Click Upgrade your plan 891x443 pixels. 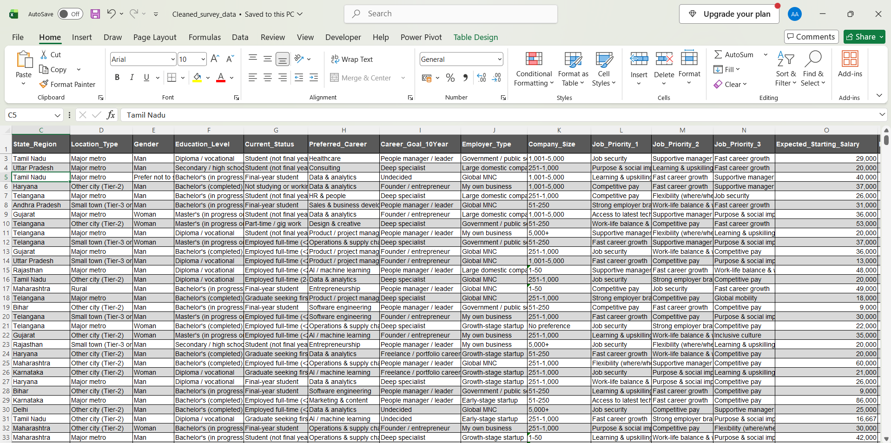pyautogui.click(x=729, y=14)
